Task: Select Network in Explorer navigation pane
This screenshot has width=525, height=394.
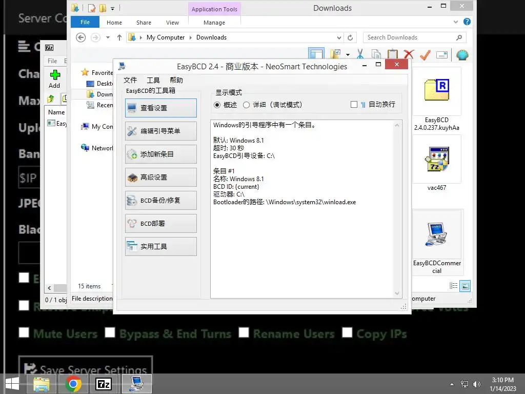Action: [x=97, y=148]
